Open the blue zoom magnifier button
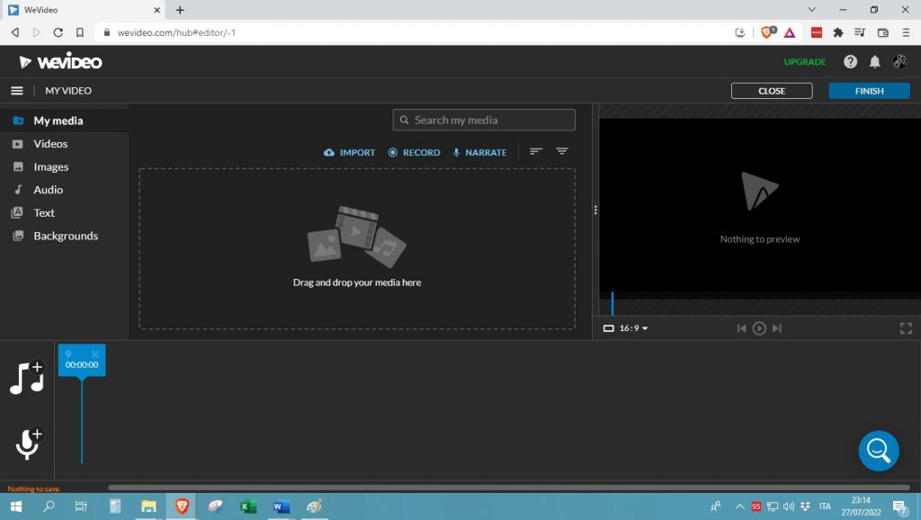Viewport: 921px width, 520px height. pyautogui.click(x=878, y=450)
